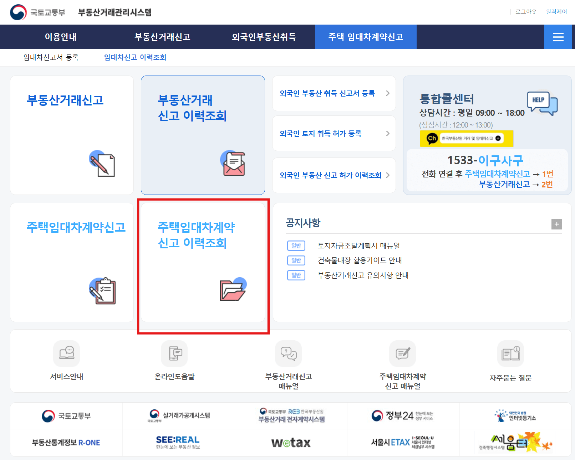Click the 서비스안내 label
Viewport: 575px width, 460px height.
coord(66,377)
